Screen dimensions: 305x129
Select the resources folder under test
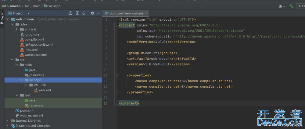(34, 105)
